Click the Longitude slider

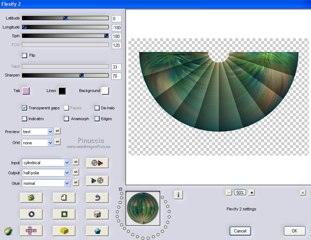pos(65,27)
